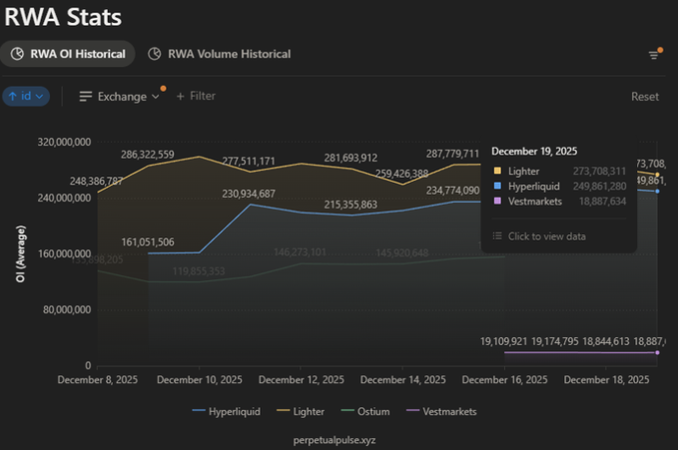Click the pie icon in RWA OI Historical
The height and width of the screenshot is (450, 678).
[17, 54]
